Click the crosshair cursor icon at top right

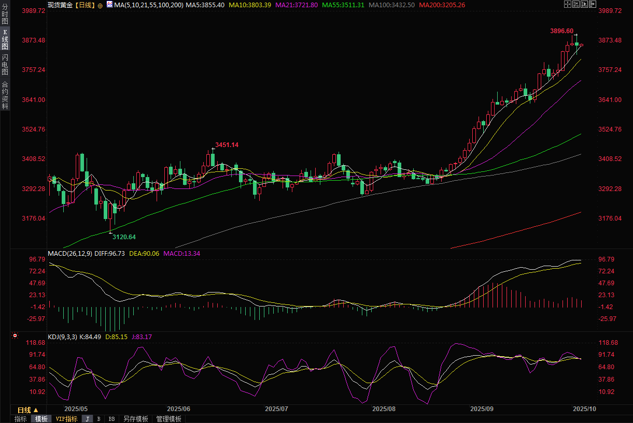tap(568, 5)
